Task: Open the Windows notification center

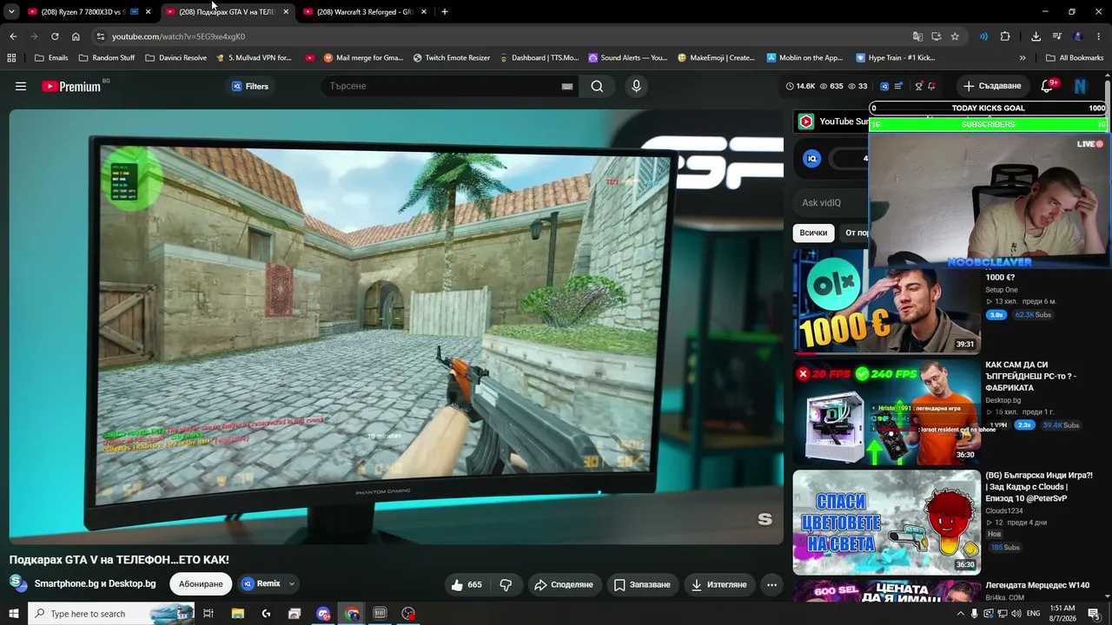Action: click(x=1094, y=614)
